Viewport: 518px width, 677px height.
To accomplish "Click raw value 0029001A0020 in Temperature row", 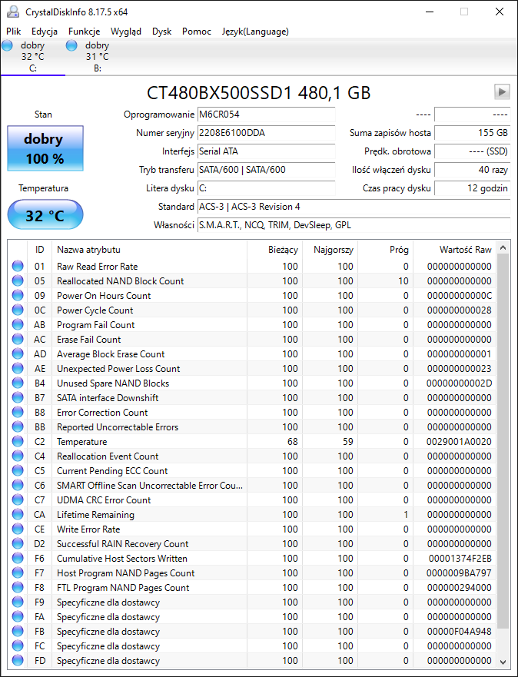I will (460, 442).
